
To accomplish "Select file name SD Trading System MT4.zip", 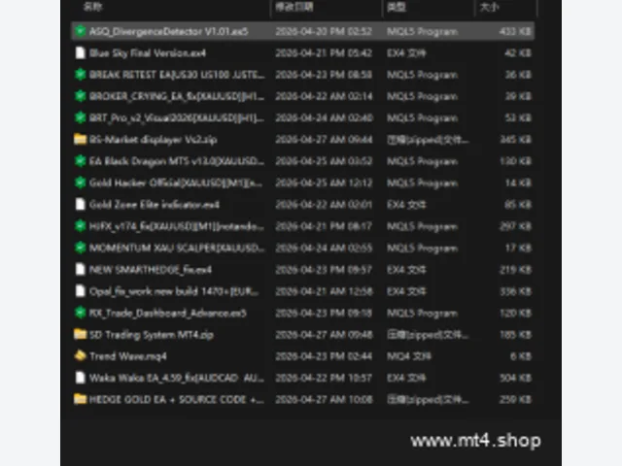I will [152, 335].
